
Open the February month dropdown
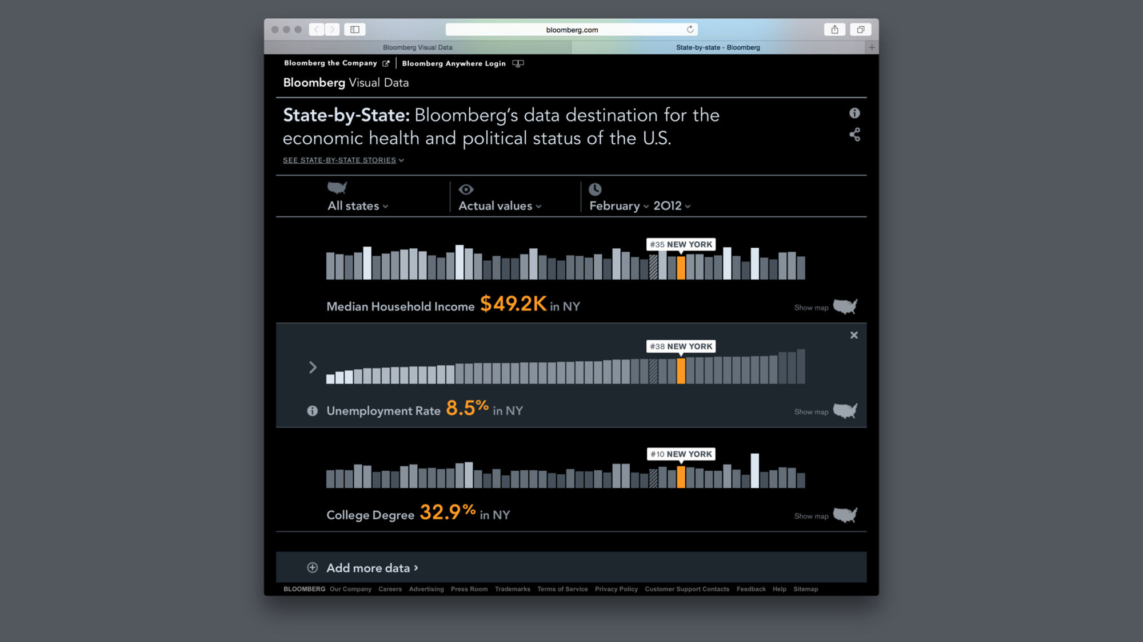click(618, 206)
